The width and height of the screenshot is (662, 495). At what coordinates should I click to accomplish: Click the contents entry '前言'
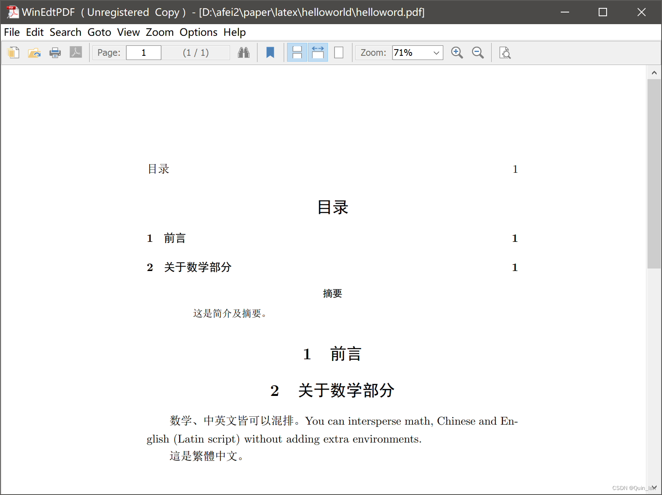175,238
